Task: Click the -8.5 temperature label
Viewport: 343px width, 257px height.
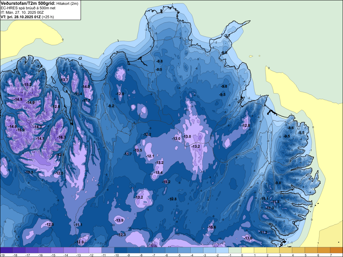Action: (159, 70)
